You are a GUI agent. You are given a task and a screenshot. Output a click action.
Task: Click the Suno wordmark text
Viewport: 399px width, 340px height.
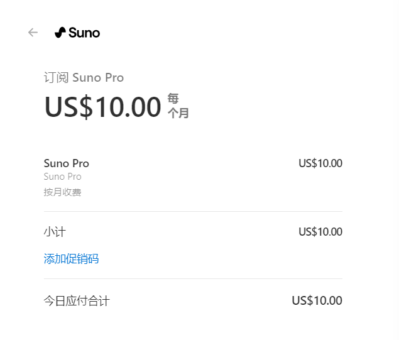click(x=84, y=33)
